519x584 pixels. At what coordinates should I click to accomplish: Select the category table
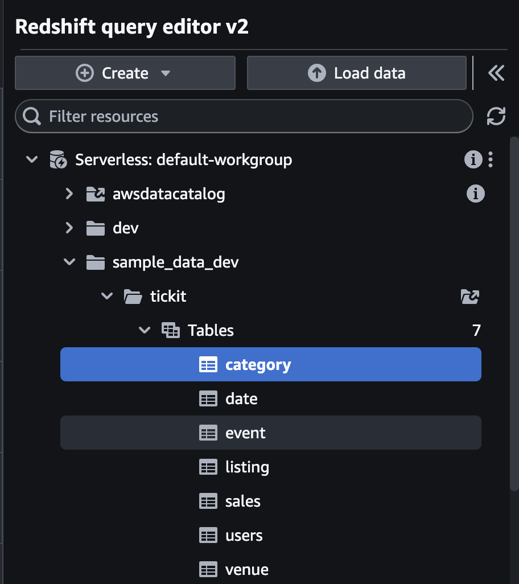point(271,364)
